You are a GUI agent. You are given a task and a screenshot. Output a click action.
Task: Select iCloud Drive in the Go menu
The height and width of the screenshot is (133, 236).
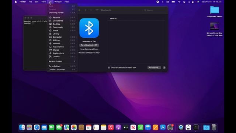pos(62,47)
